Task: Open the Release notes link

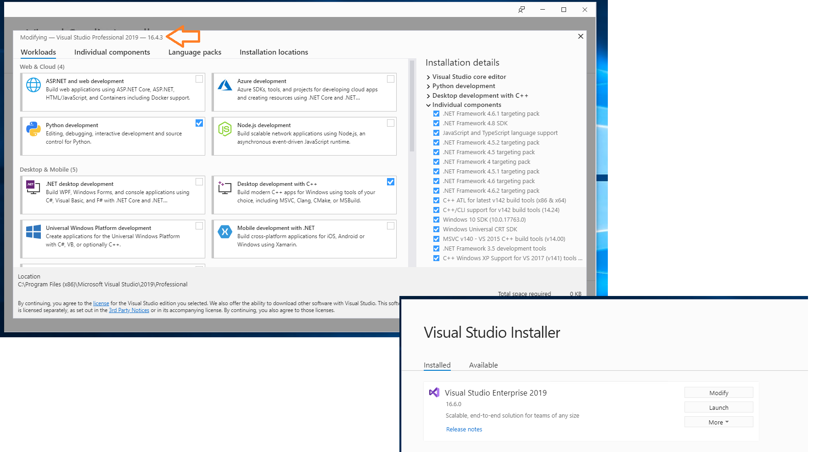Action: coord(464,430)
